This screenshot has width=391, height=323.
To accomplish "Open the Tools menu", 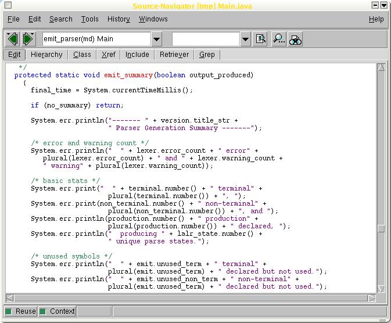I will click(x=89, y=19).
